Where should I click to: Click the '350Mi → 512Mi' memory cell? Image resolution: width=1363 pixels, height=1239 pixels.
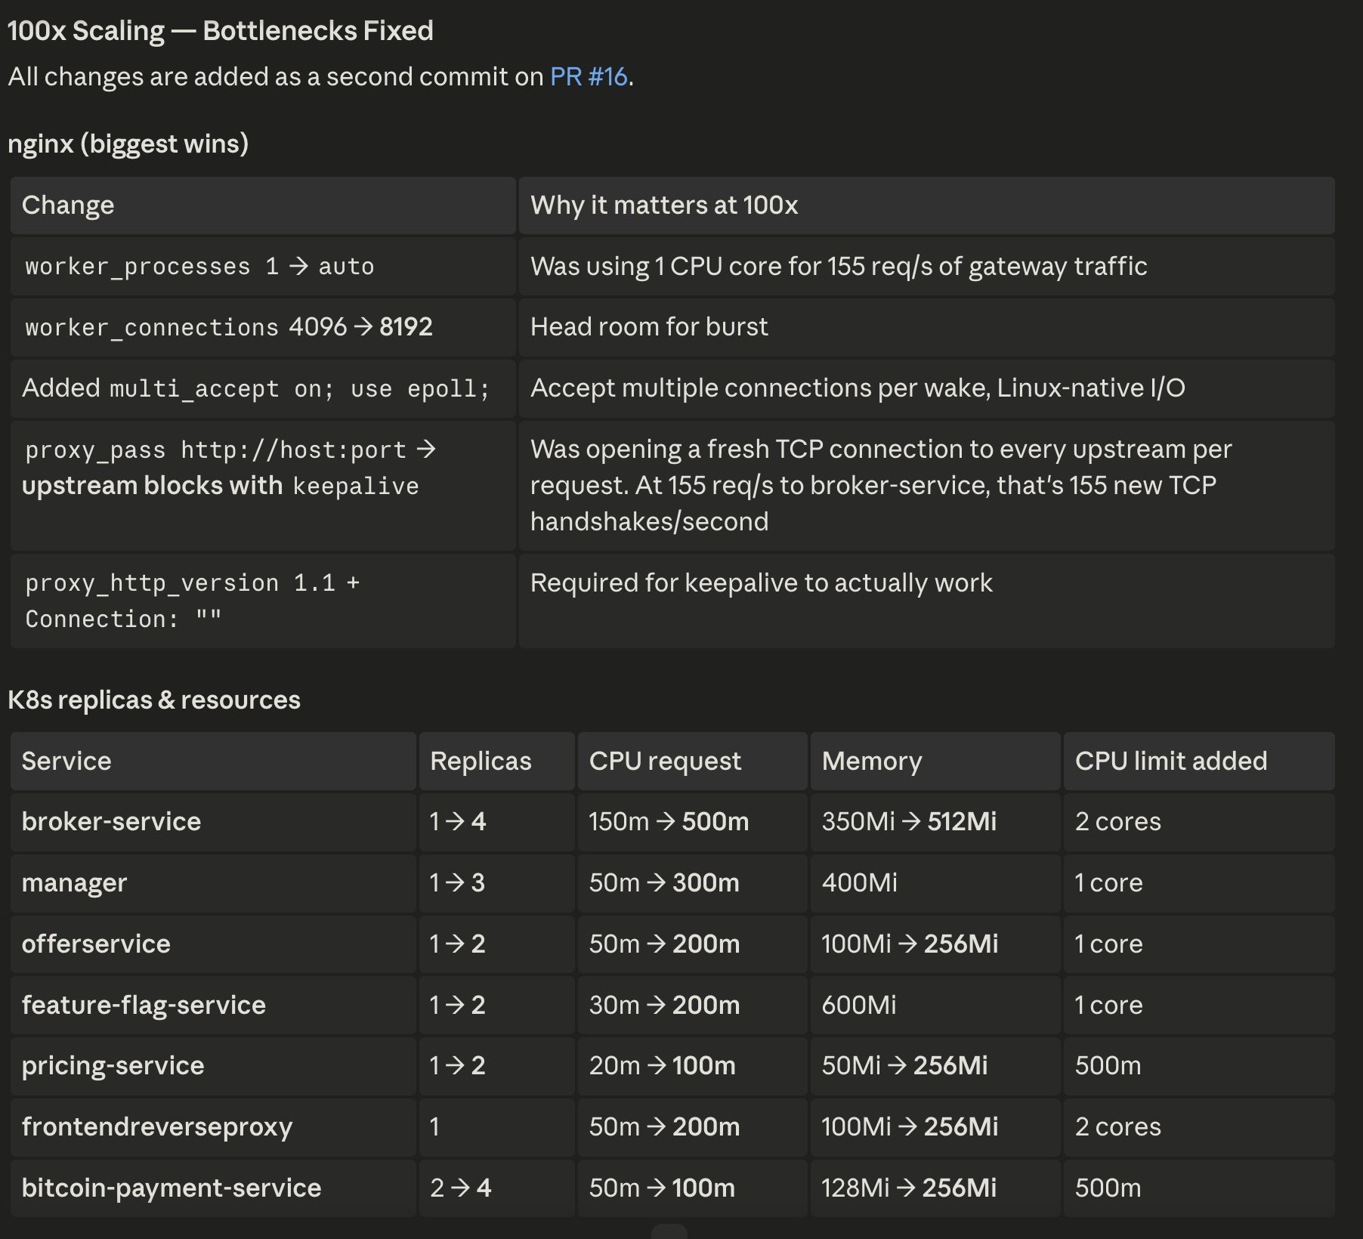[x=935, y=822]
